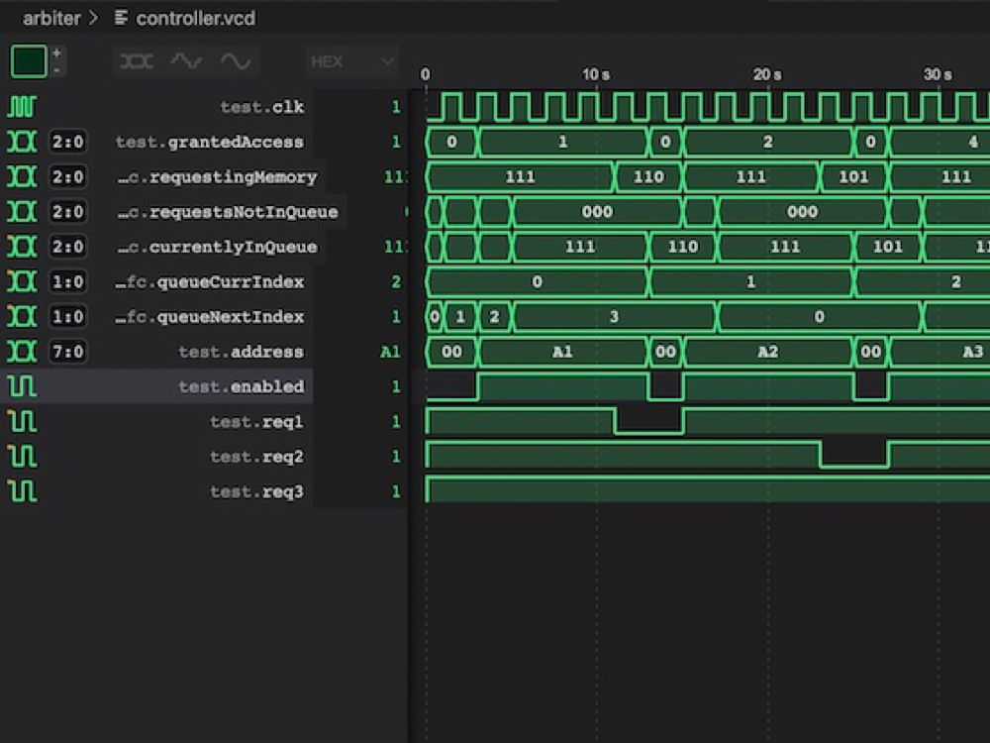
Task: Click the file icon next to controller.vcd
Action: 120,17
